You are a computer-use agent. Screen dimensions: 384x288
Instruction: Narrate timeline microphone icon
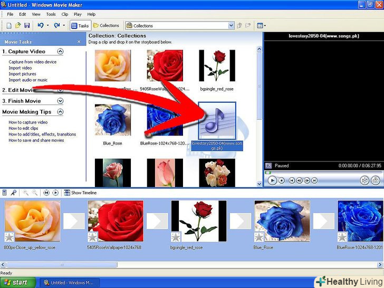(14, 193)
